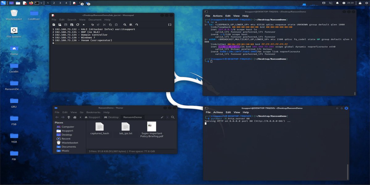
Task: Click the Undo arrow in Mousepad
Action: pos(92,25)
